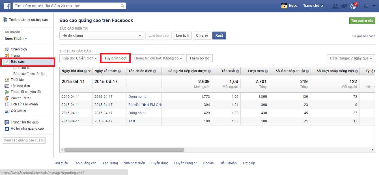Click sort arrow on Ngày bắt đầu column

[90, 71]
